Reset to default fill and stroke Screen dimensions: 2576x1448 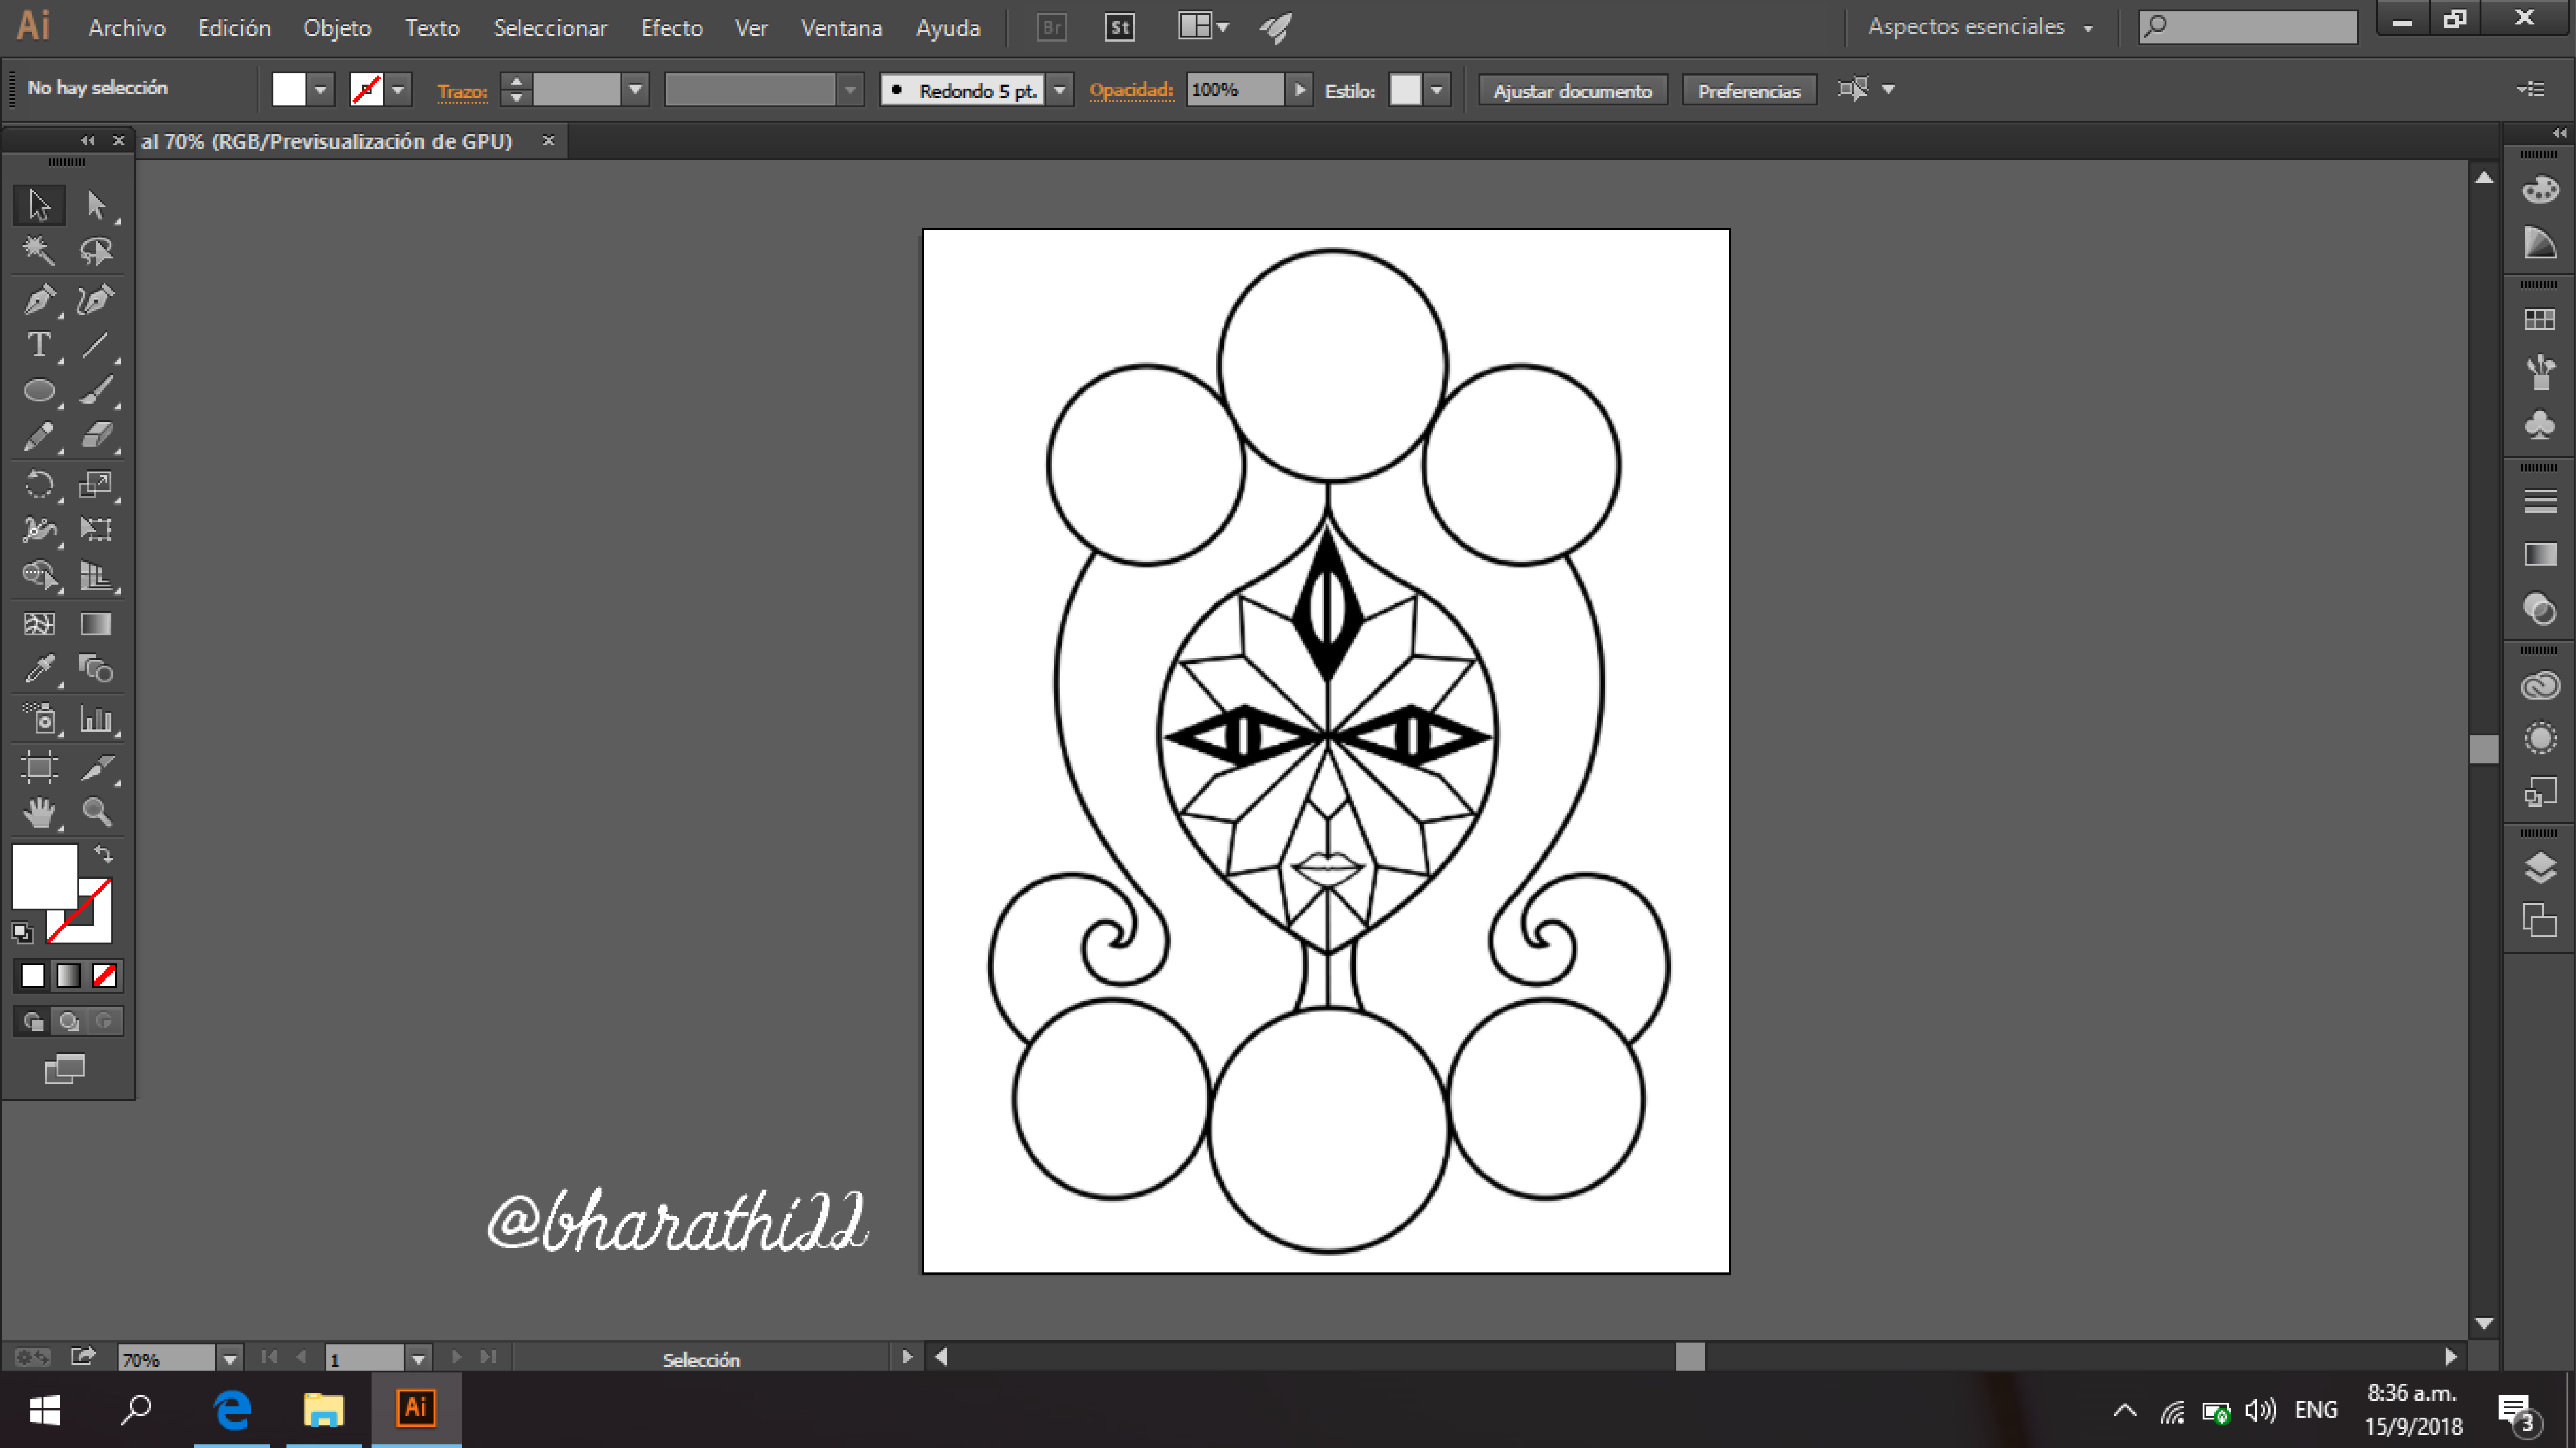(22, 933)
